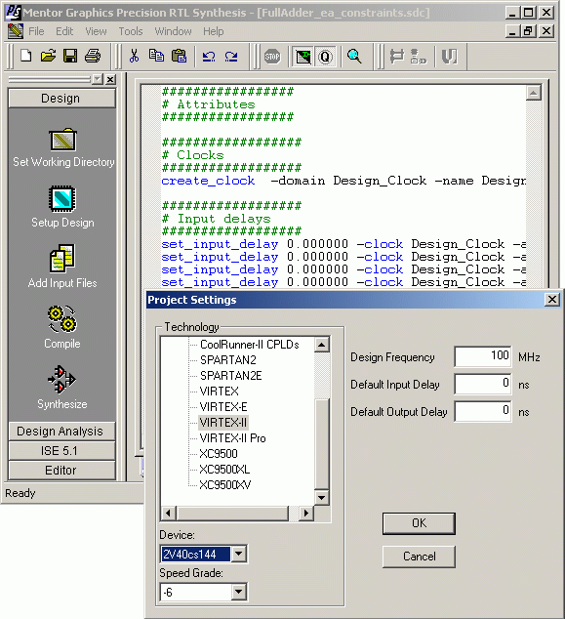Click the create_clock command in editor
The height and width of the screenshot is (619, 565).
point(208,181)
